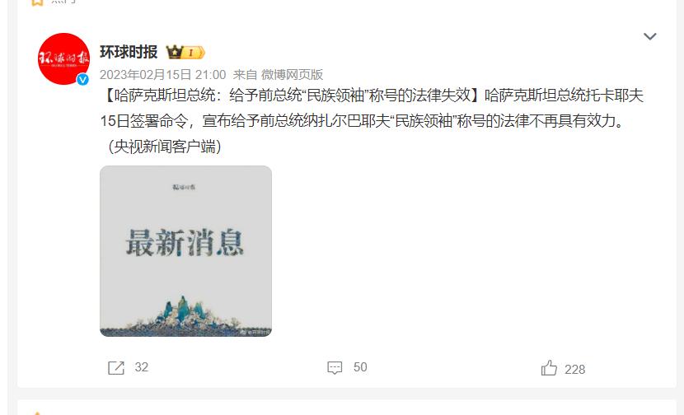This screenshot has width=684, height=415.
Task: Open the 最新消息 image thumbnail
Action: click(x=185, y=251)
